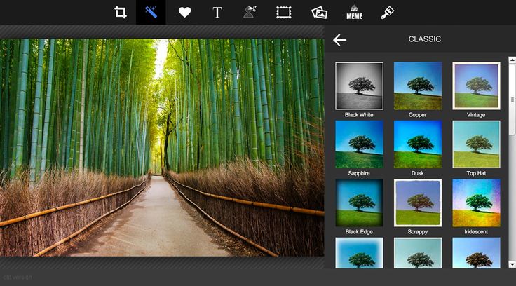The height and width of the screenshot is (286, 516).
Task: Open the MEME tool
Action: (x=355, y=13)
